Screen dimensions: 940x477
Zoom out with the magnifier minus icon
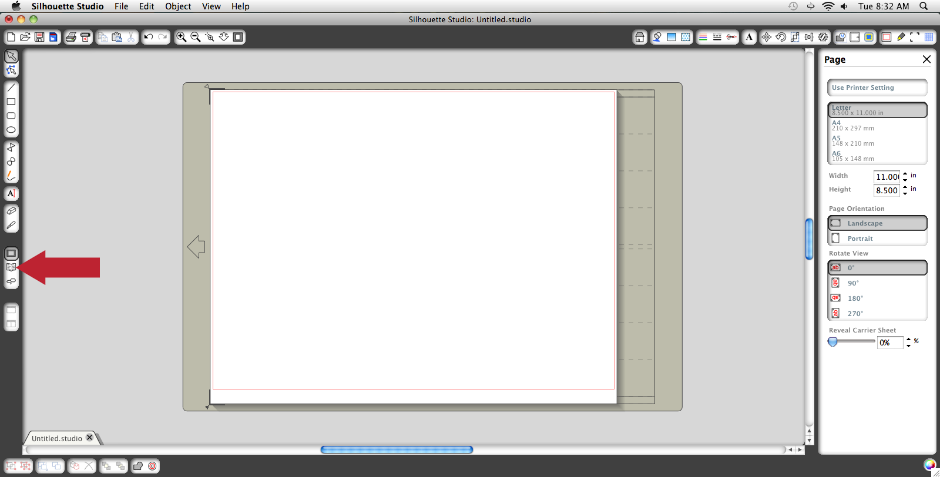[x=196, y=37]
